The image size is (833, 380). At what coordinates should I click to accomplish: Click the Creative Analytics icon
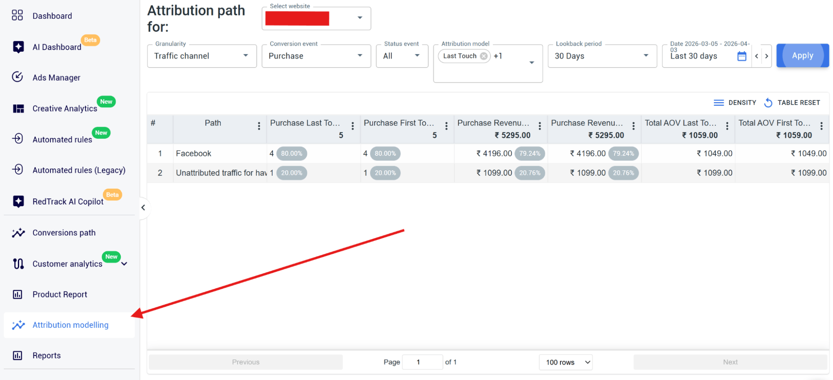(18, 108)
